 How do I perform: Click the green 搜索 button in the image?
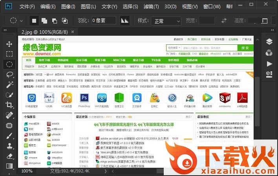[245, 48]
